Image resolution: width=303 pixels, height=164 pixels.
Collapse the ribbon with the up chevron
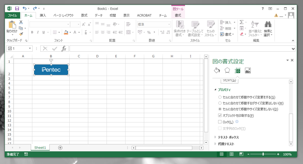tap(293, 41)
